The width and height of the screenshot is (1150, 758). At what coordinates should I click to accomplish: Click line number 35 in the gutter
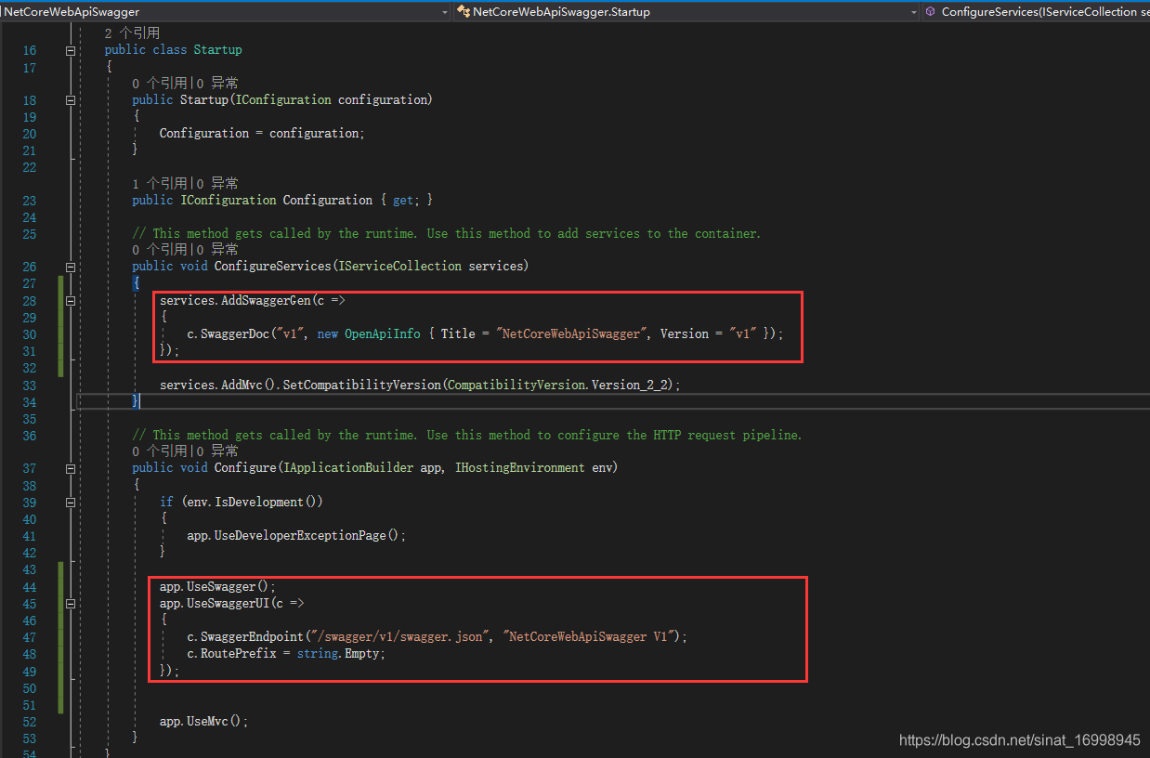click(x=29, y=419)
